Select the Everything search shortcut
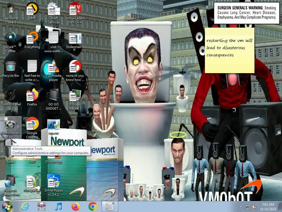282x212 pixels. (32, 40)
